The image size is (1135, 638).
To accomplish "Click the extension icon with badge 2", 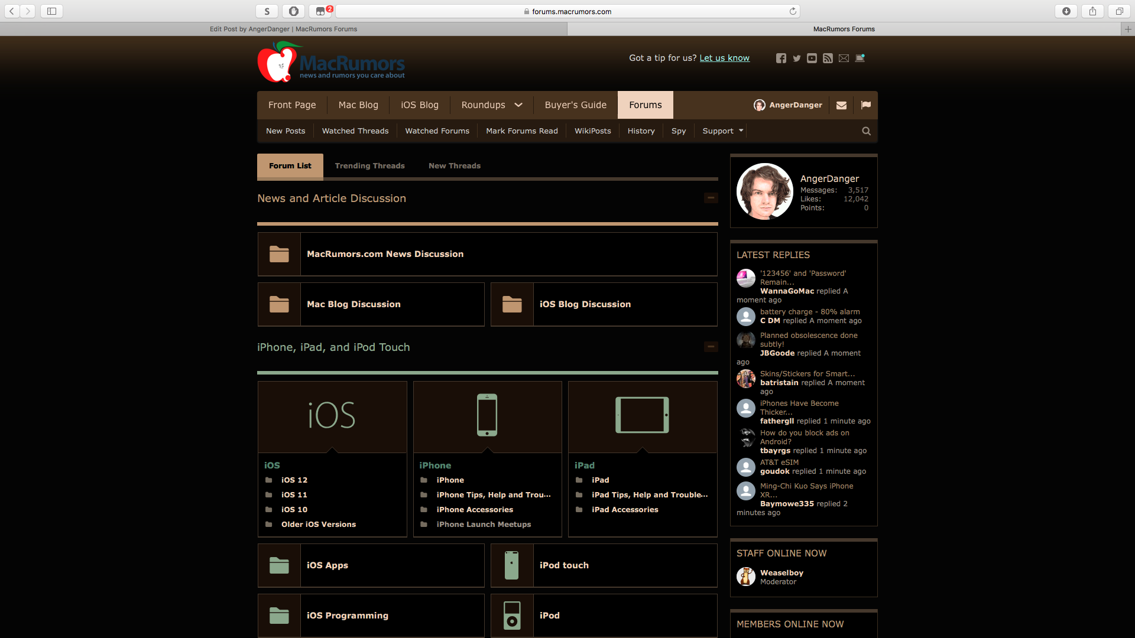I will pos(320,11).
